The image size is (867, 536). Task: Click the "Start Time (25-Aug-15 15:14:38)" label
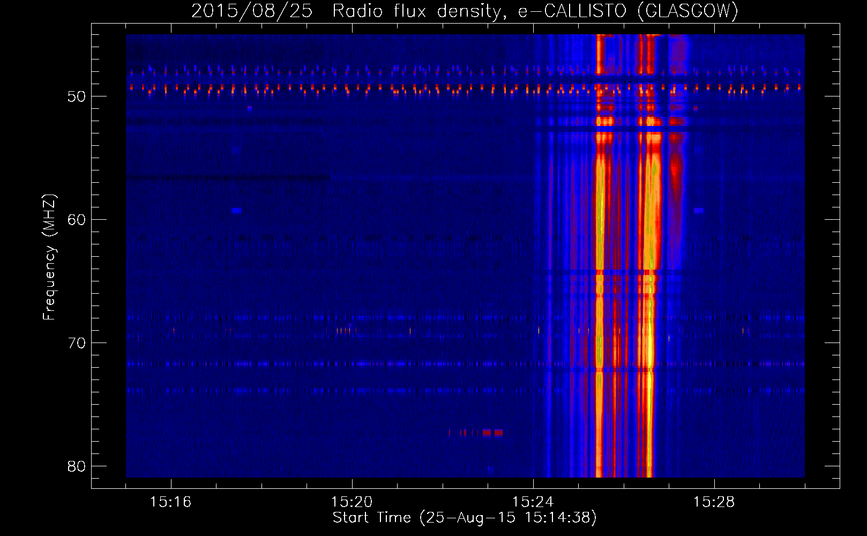[465, 518]
